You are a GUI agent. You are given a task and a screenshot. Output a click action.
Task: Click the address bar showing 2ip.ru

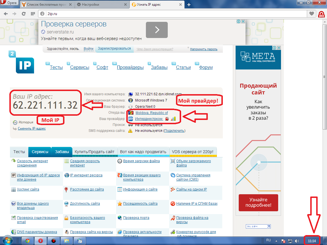[x=173, y=14]
